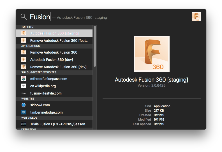Image resolution: width=222 pixels, height=152 pixels.
Task: Open skibowl.com website result
Action: (x=54, y=105)
